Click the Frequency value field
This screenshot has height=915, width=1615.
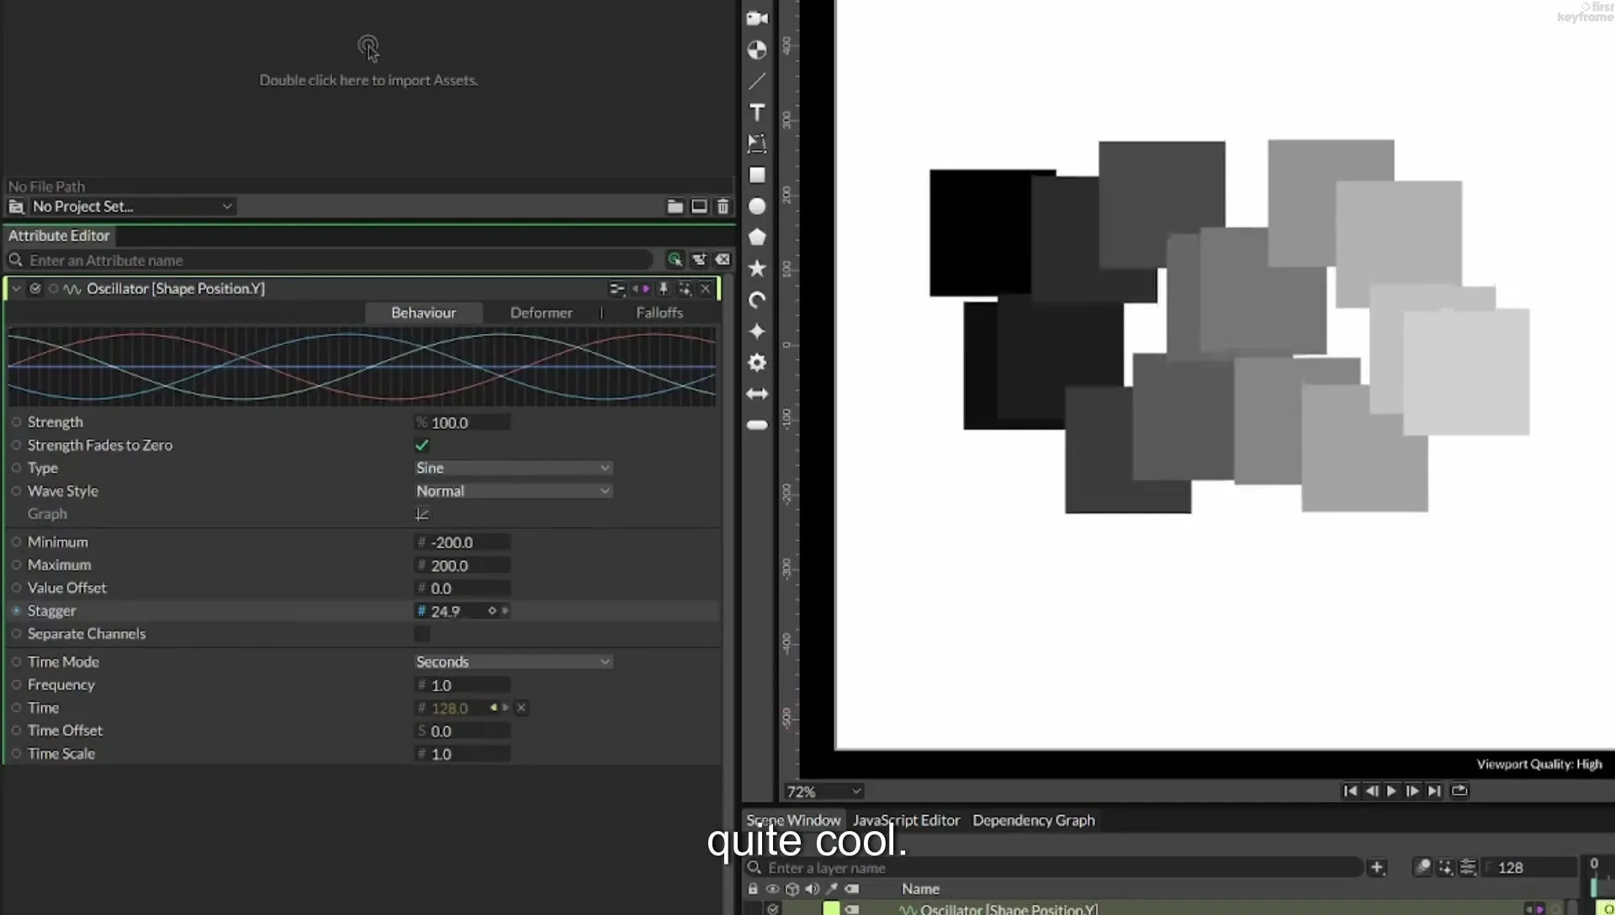pos(463,685)
